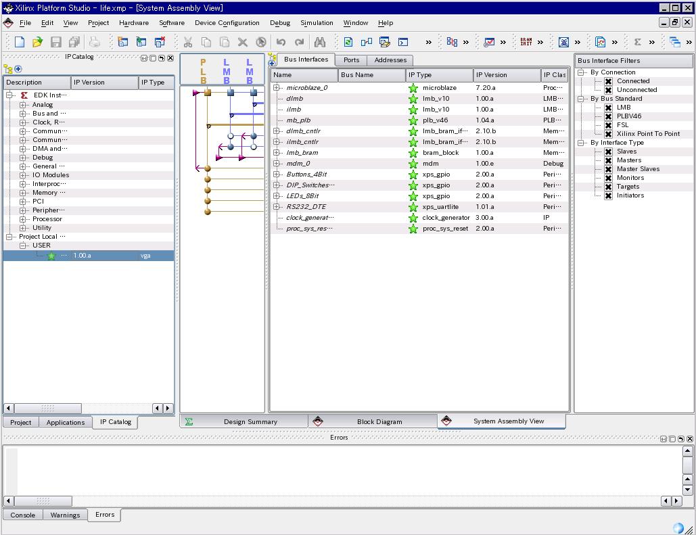696x535 pixels.
Task: Sort by IP Version column in instance table
Action: click(x=507, y=75)
